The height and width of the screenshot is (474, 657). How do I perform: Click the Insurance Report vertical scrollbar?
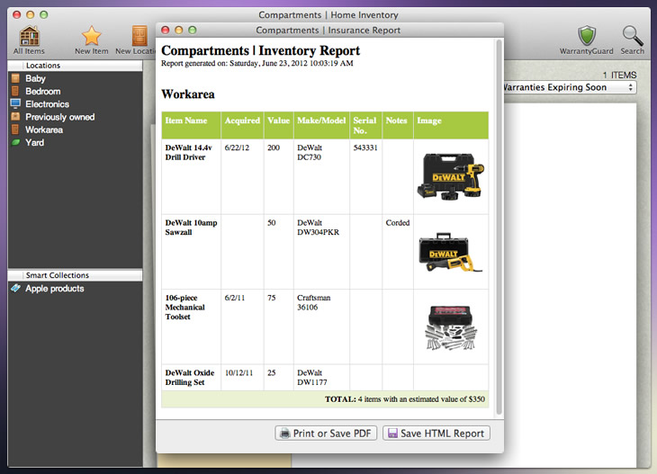[x=499, y=227]
